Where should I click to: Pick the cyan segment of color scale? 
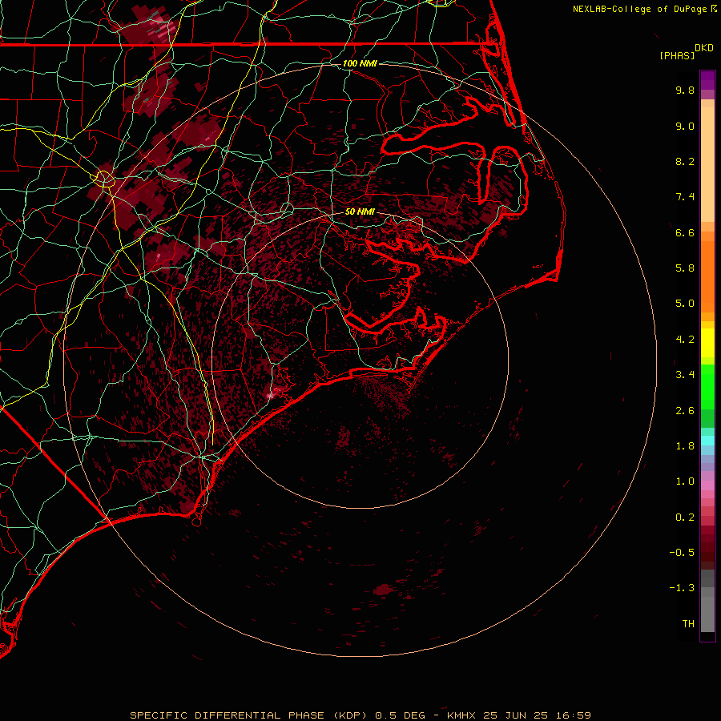tap(707, 441)
